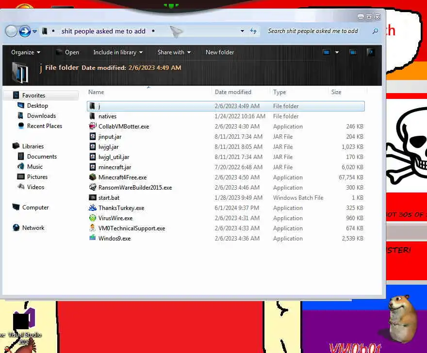Screen dimensions: 427x353
Task: Click the '1,023 KB' size cell
Action: click(x=352, y=147)
